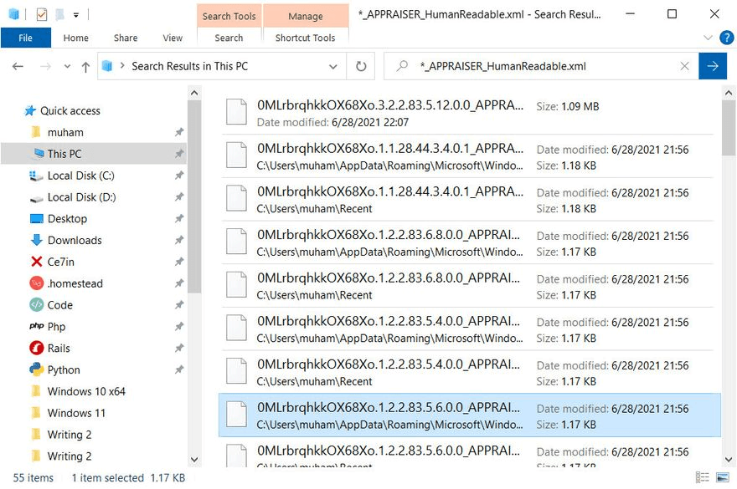This screenshot has height=489, width=737.
Task: Click Search Results in This PC address
Action: point(189,66)
